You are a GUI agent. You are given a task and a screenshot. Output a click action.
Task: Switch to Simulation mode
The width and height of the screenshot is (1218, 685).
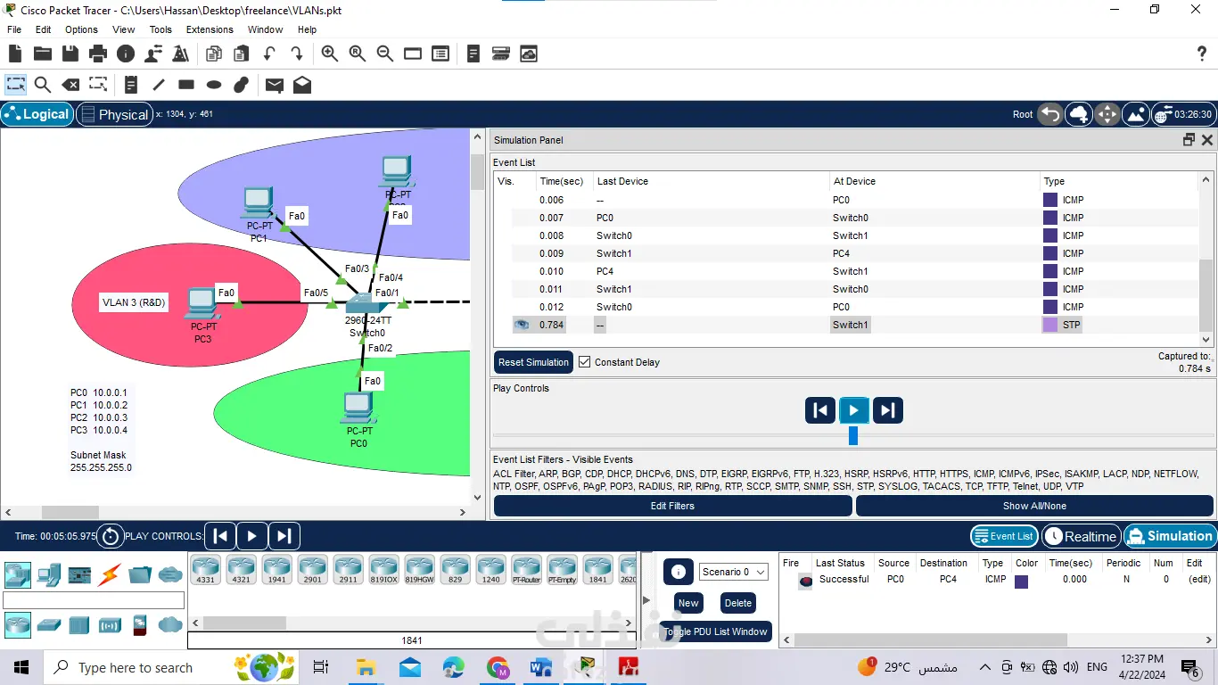(1170, 536)
